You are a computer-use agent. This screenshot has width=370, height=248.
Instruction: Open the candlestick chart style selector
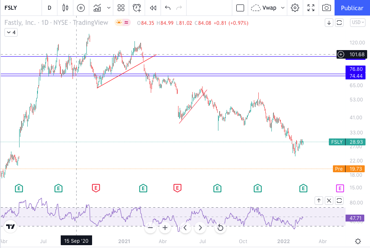coord(66,8)
